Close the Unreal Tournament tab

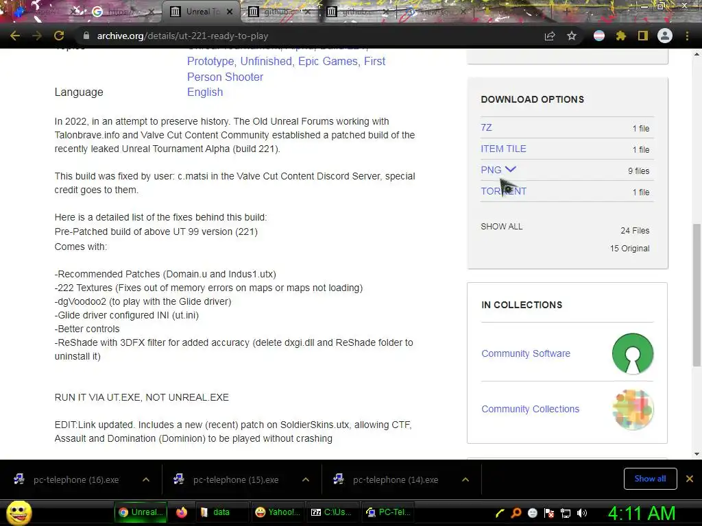pos(230,12)
